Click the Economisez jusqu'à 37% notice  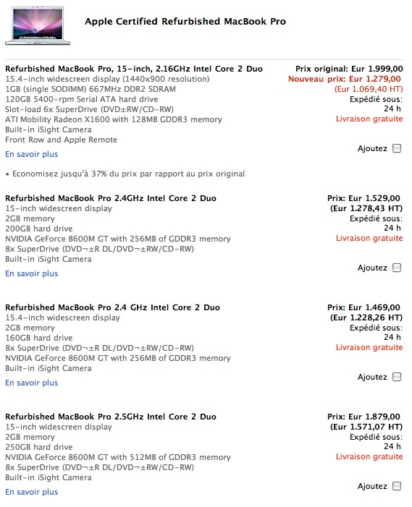125,174
